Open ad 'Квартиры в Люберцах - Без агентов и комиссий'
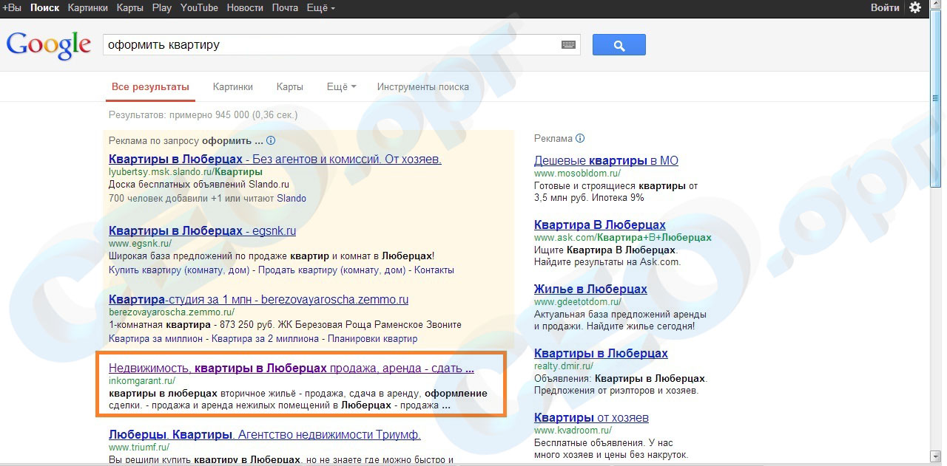The image size is (947, 466). (x=275, y=160)
